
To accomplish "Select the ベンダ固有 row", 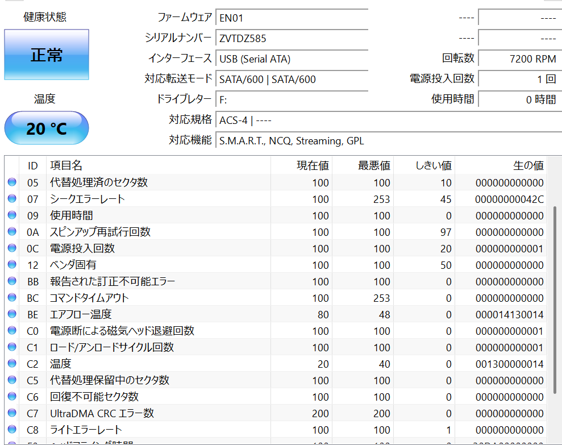I will pos(276,265).
